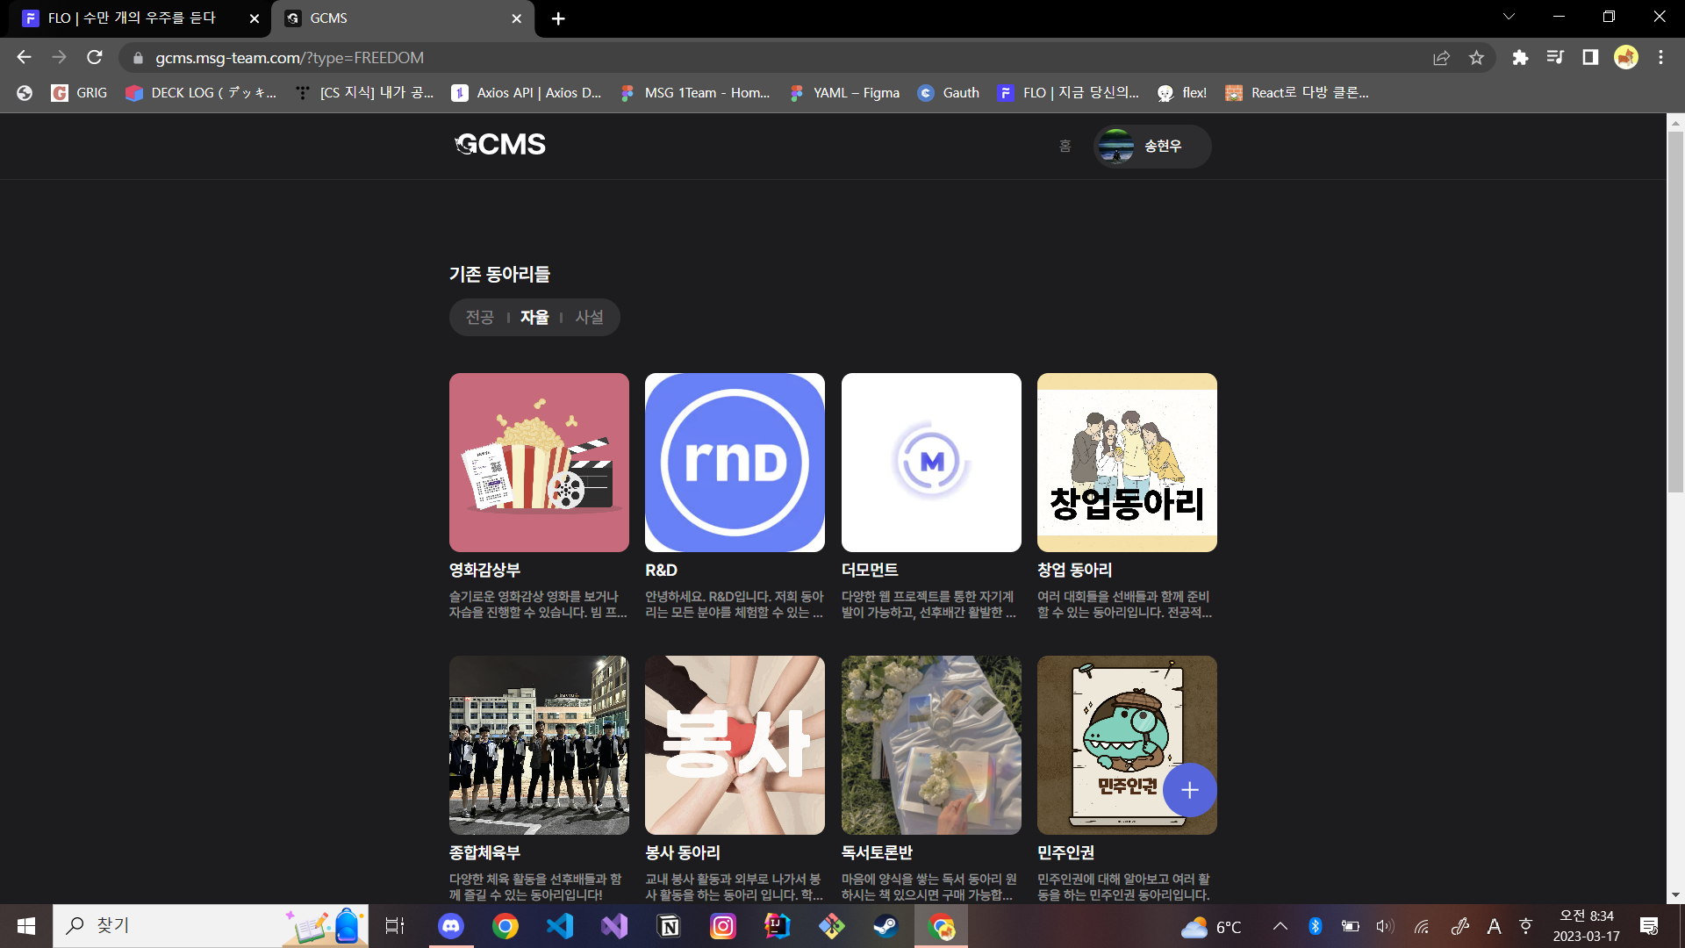Open Visual Studio Code from the taskbar
This screenshot has height=948, width=1685.
coord(560,926)
